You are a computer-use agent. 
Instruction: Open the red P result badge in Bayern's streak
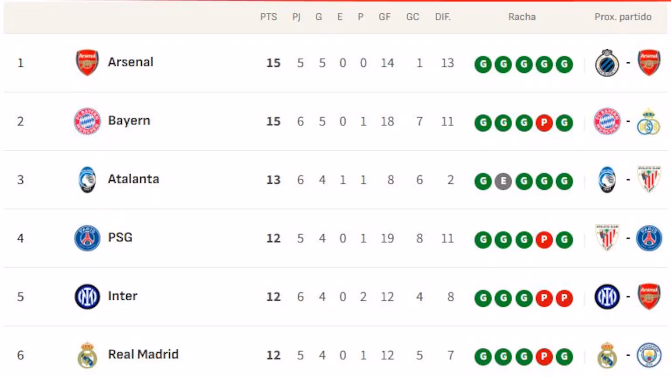coord(543,122)
